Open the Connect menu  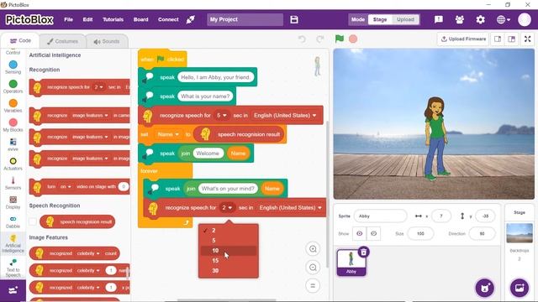[168, 19]
